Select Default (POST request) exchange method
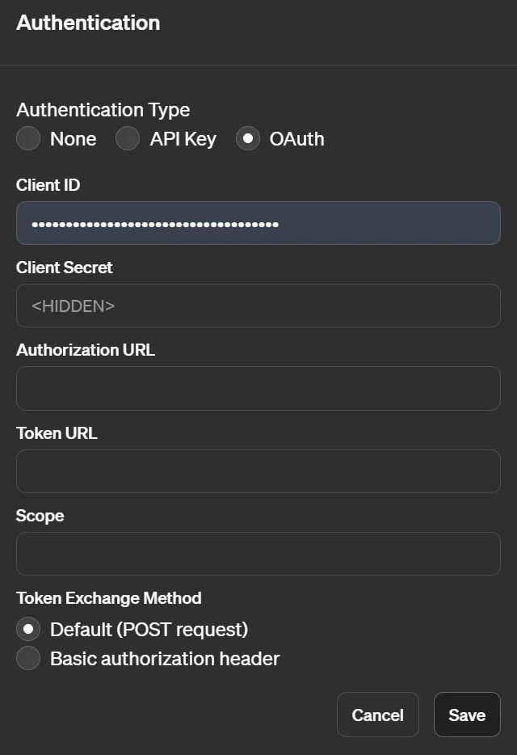Screen dimensions: 517x755 (28, 629)
